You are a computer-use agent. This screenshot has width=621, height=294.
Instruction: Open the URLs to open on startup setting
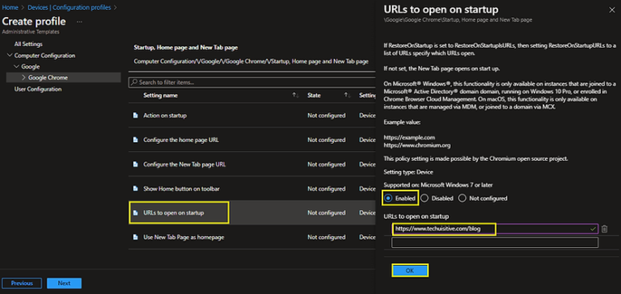point(174,213)
